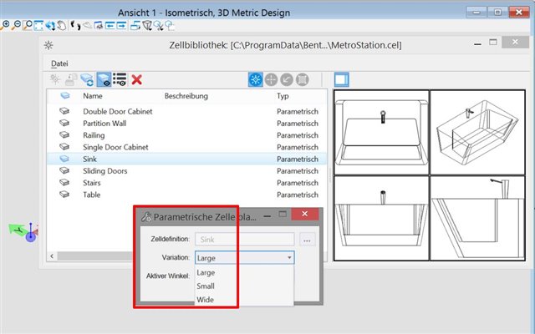The image size is (535, 334).
Task: Click the grey point cell button
Action: [271, 79]
